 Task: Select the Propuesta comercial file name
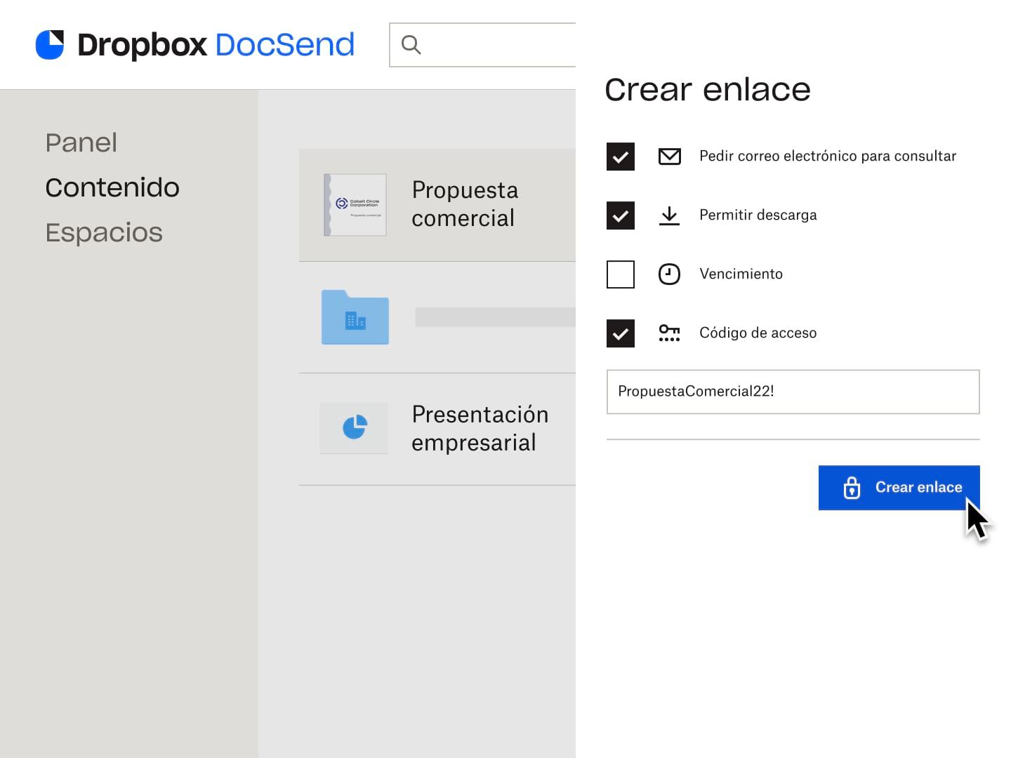coord(465,204)
